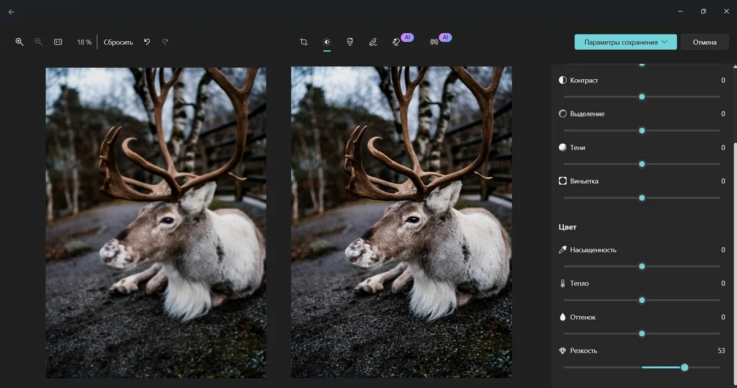Click the Контраст slider handle

[642, 96]
